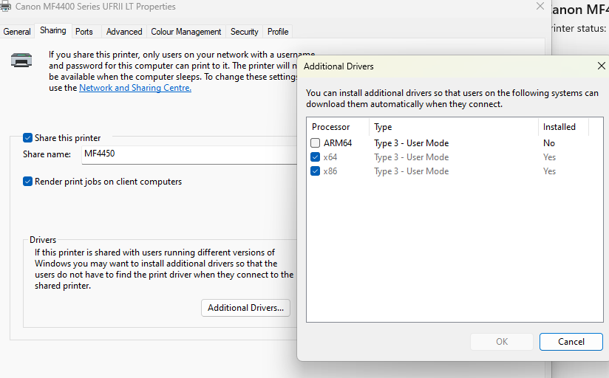
Task: Click the 'No' installed value for ARM64
Action: [x=549, y=143]
